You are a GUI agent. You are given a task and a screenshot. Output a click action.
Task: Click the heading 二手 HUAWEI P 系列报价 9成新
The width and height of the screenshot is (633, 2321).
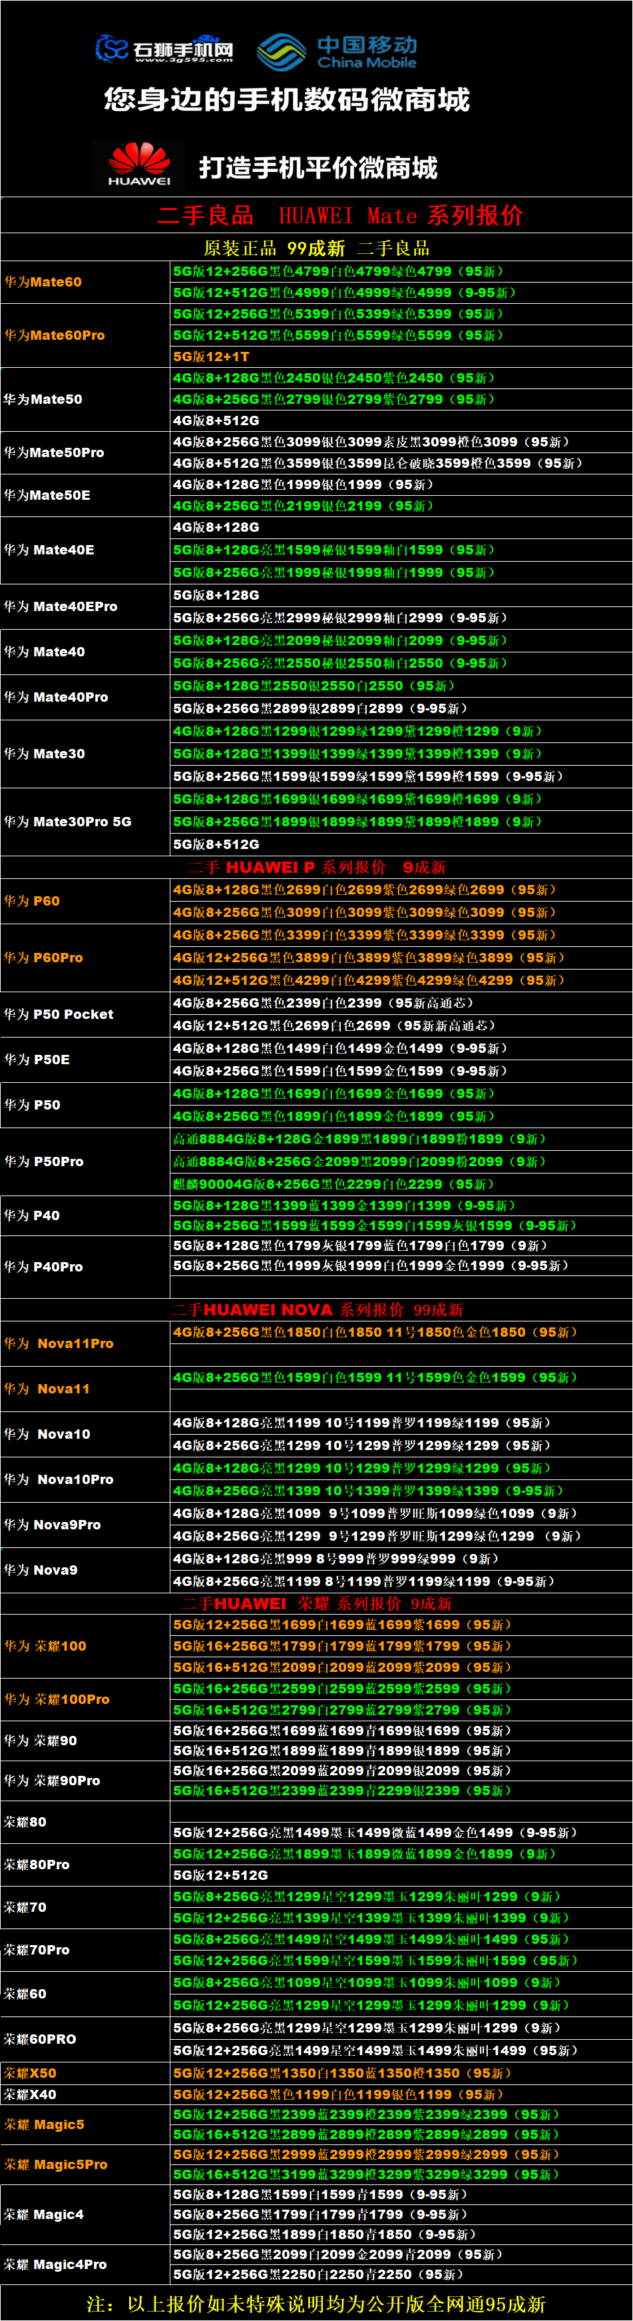(317, 867)
